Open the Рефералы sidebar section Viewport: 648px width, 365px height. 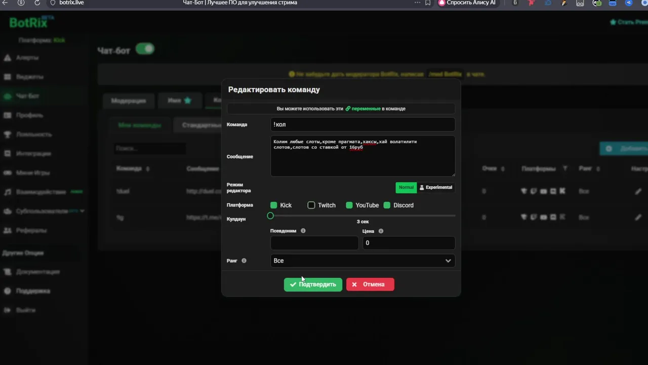point(25,231)
